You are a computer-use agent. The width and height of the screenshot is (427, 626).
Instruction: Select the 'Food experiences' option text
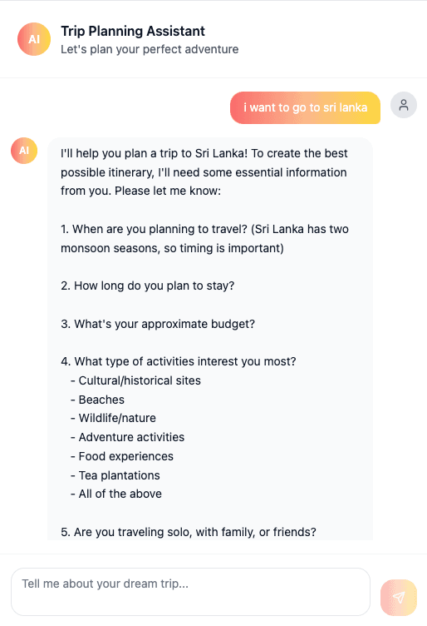coord(126,456)
